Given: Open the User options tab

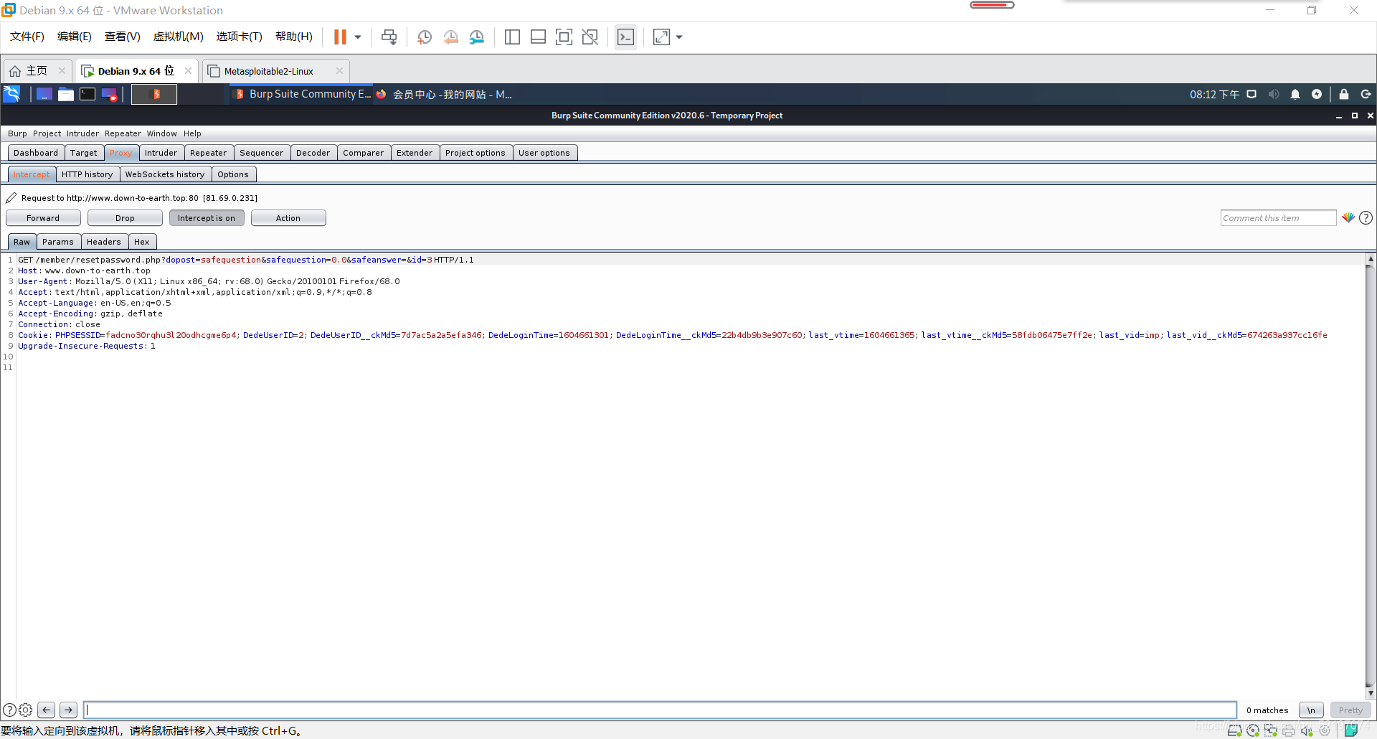Looking at the screenshot, I should 544,153.
